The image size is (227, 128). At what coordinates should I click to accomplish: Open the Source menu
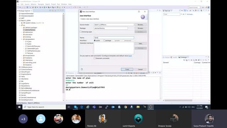[x=27, y=4]
